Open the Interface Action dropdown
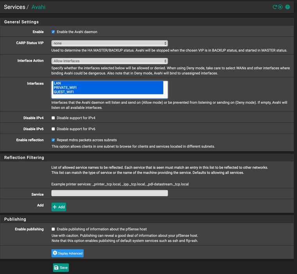This screenshot has height=274, width=297. (109, 61)
